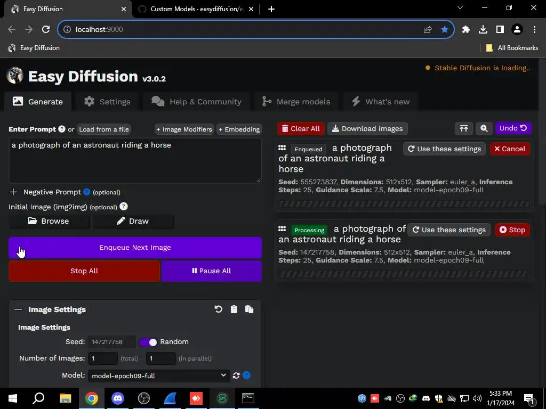546x409 pixels.
Task: Click the magnifier zoom icon in results toolbar
Action: coord(484,129)
